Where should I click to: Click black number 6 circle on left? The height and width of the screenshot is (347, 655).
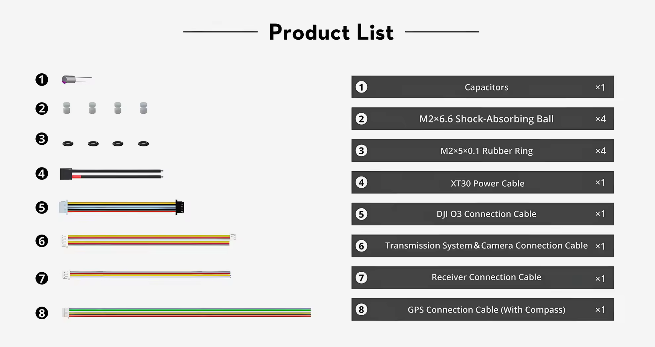(42, 241)
